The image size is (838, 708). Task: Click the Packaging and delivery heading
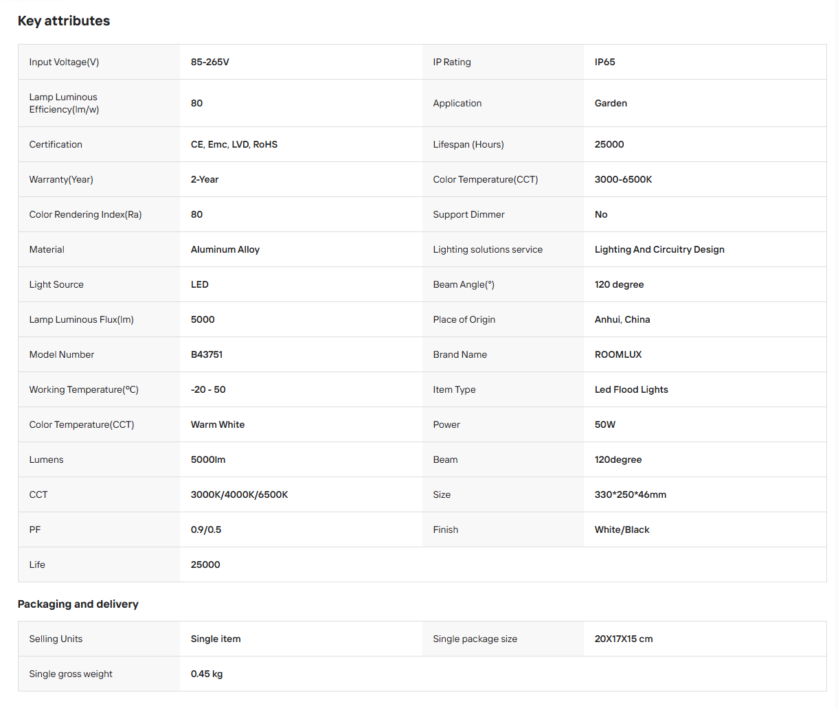[x=78, y=604]
